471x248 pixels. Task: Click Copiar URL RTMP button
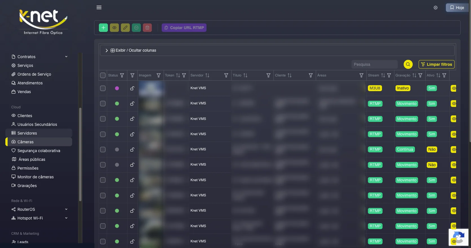click(184, 28)
